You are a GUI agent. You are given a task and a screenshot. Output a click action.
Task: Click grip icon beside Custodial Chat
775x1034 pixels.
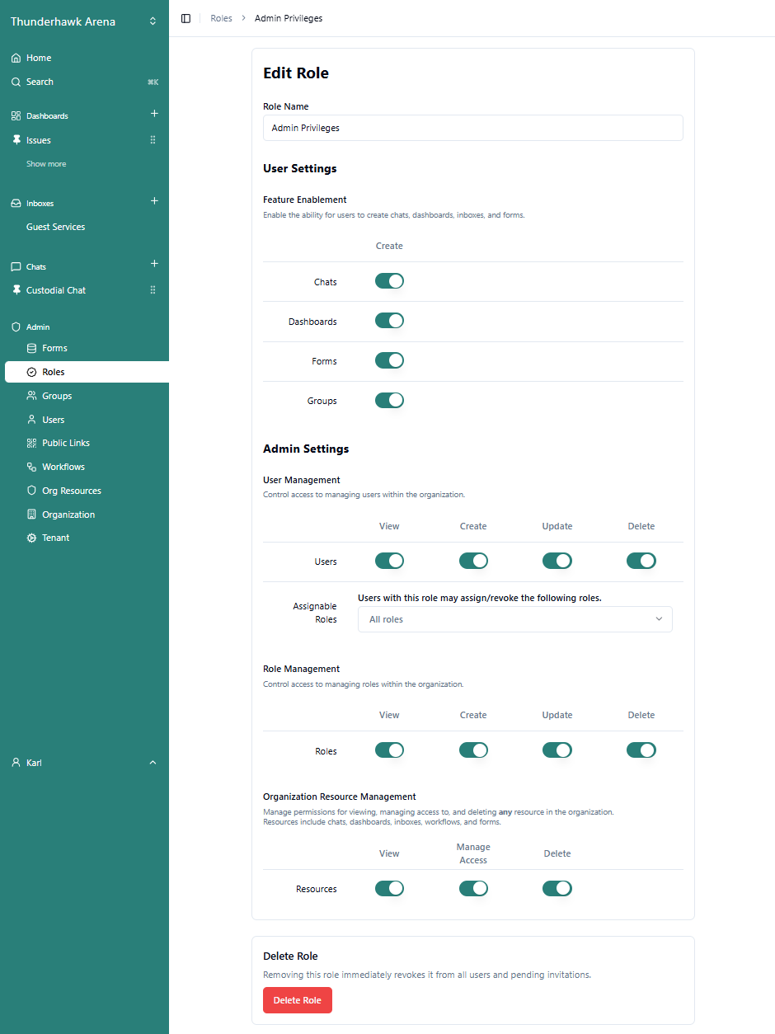pyautogui.click(x=153, y=290)
